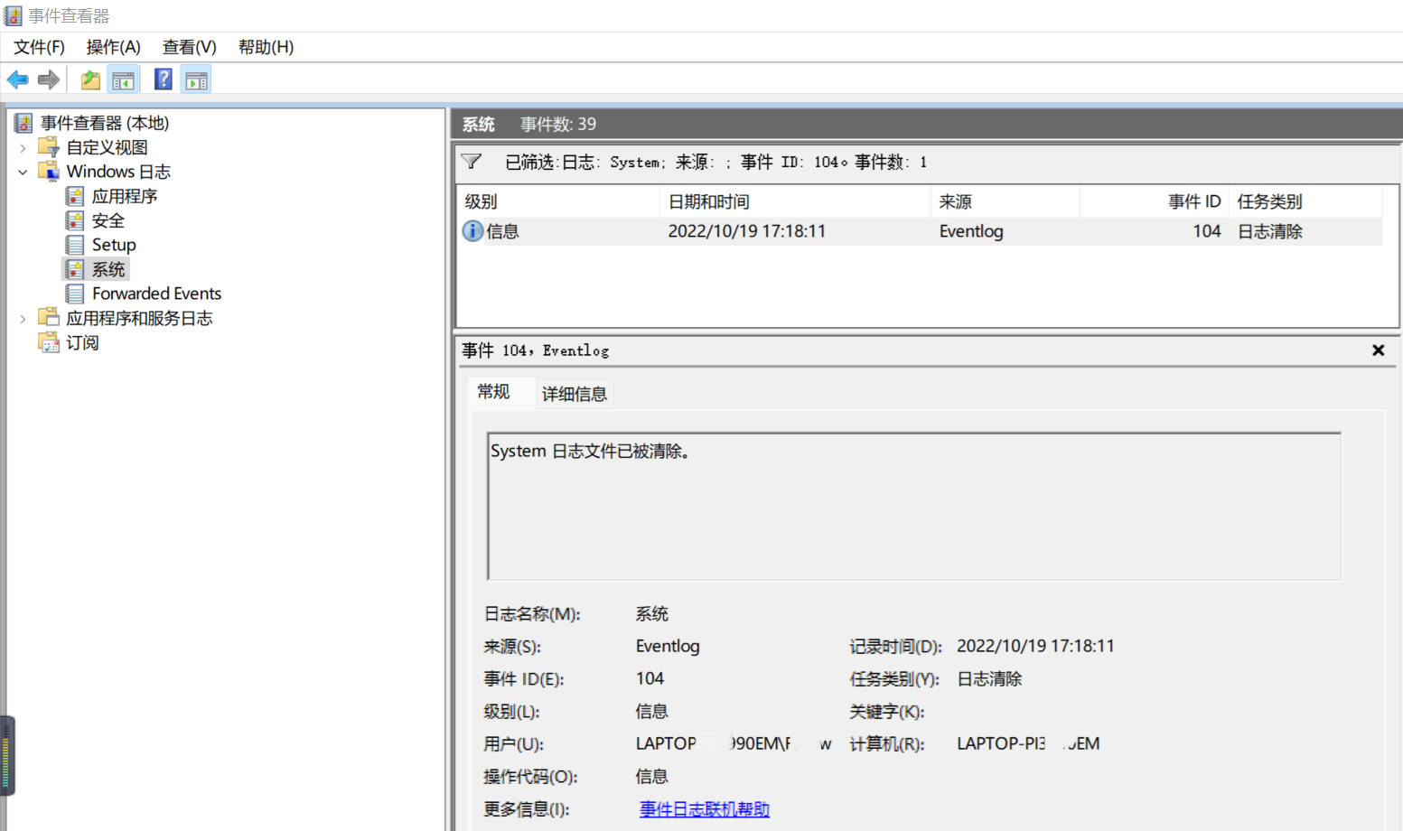Click the blue back navigation arrow
Viewport: 1403px width, 831px height.
tap(17, 79)
